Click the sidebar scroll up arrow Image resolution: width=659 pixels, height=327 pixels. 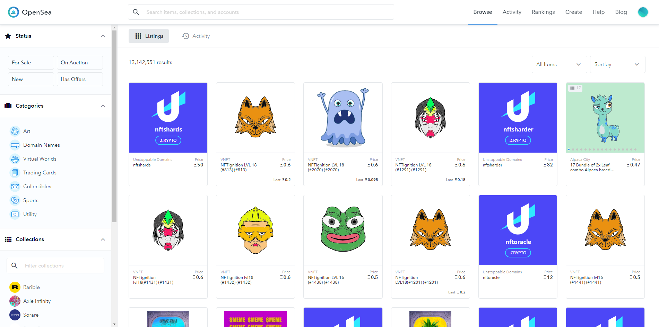click(114, 27)
